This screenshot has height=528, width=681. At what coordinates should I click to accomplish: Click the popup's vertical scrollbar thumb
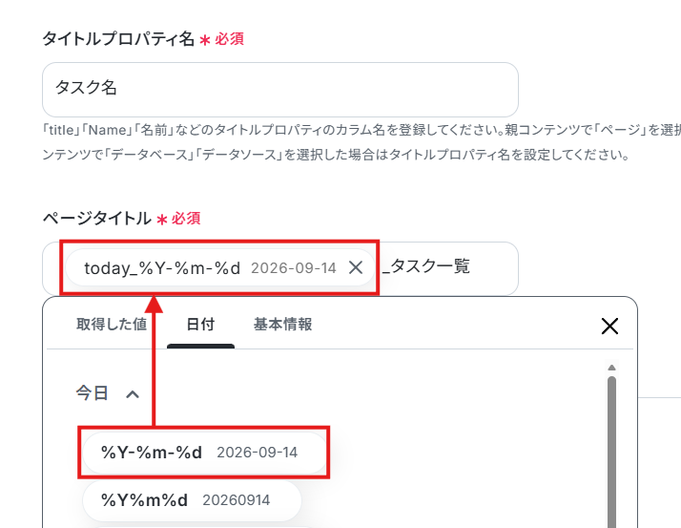pos(612,453)
